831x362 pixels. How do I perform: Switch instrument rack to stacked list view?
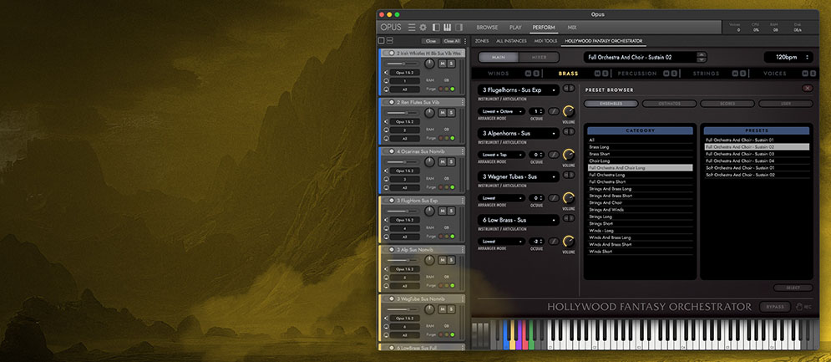point(389,40)
